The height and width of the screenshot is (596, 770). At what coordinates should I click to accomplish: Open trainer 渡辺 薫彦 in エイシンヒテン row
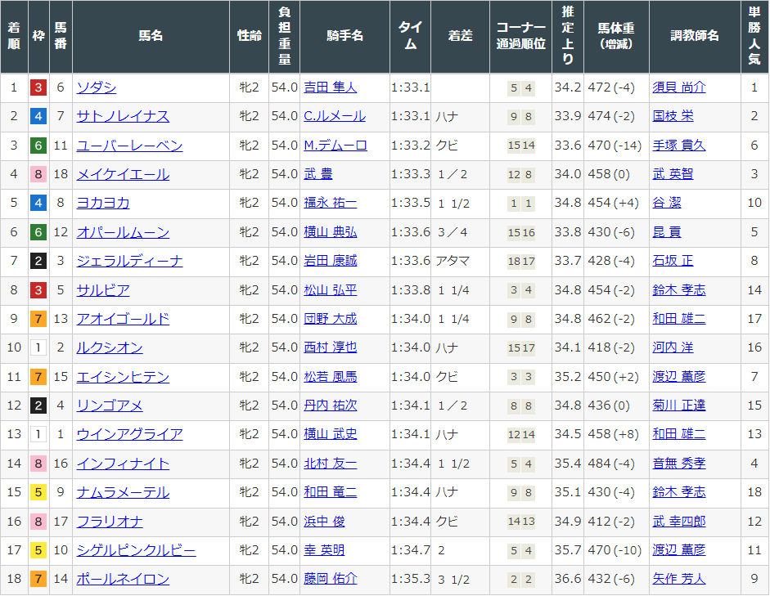coord(678,377)
